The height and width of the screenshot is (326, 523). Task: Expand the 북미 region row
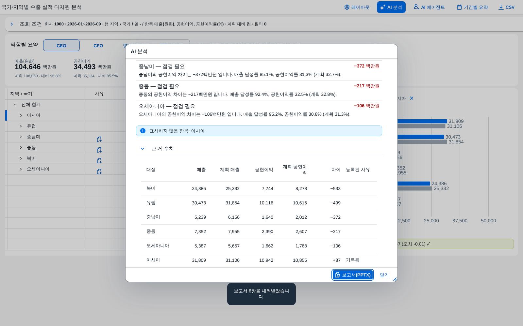tap(21, 158)
